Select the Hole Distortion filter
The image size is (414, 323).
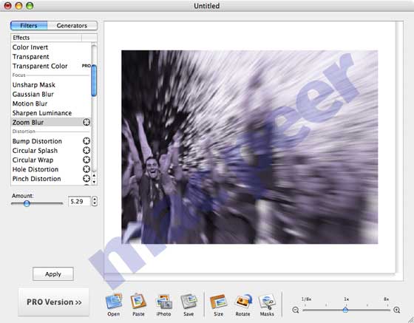[51, 169]
